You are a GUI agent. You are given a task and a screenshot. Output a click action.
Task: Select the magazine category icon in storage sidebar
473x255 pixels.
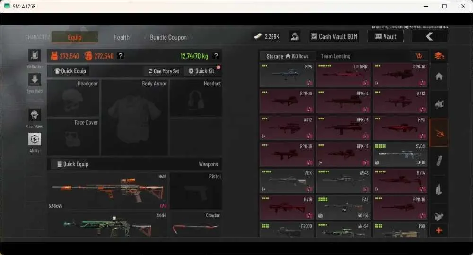(x=439, y=161)
